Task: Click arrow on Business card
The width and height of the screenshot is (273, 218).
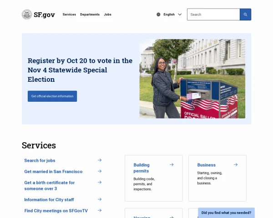Action: [x=236, y=164]
